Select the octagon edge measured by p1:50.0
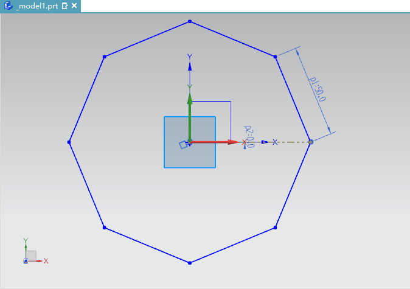The image size is (410, 289). tap(293, 99)
